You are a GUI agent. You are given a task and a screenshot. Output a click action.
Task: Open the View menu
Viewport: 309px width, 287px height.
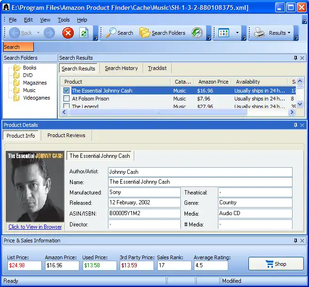coord(45,20)
